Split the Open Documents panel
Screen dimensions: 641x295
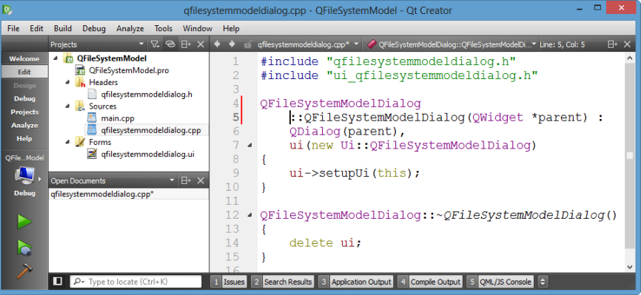pos(186,180)
